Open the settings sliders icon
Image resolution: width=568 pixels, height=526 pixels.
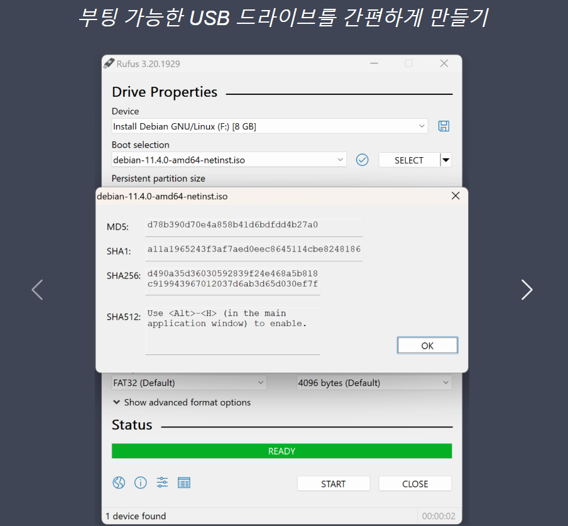pos(162,483)
